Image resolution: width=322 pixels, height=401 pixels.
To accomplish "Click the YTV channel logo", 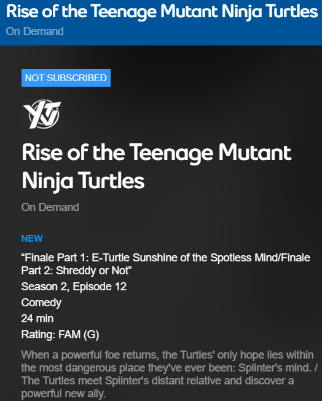I will (42, 114).
